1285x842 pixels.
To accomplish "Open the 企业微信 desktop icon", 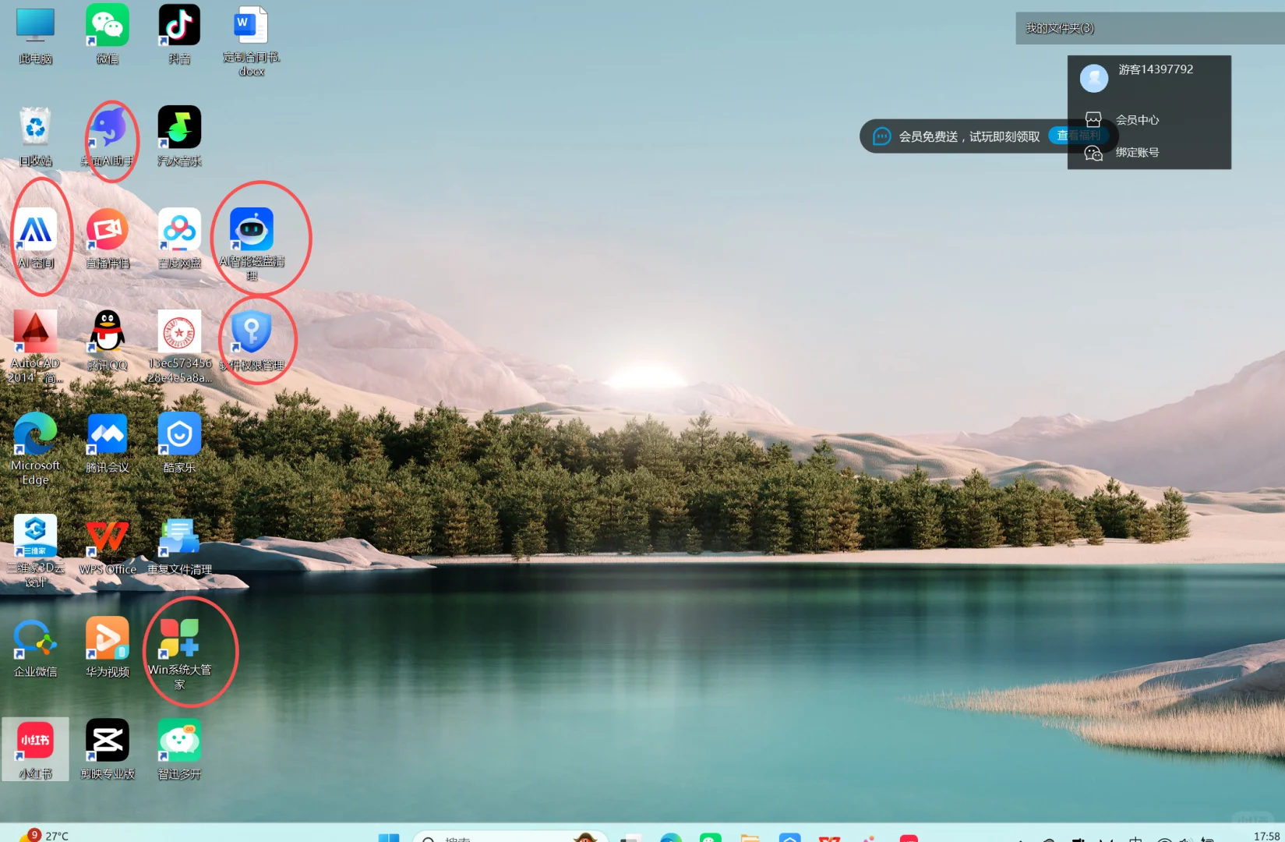I will pyautogui.click(x=36, y=647).
